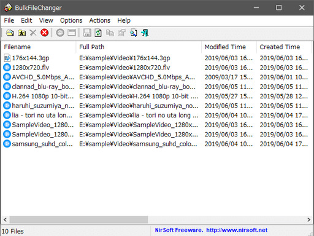Click created time 2019/06/01 10...
This screenshot has height=236, width=314.
(284, 77)
